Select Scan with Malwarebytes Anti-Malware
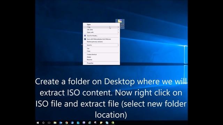223x125 pixels. (101, 39)
